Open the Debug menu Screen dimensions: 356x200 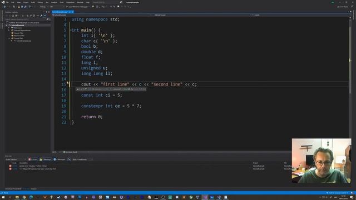click(40, 2)
